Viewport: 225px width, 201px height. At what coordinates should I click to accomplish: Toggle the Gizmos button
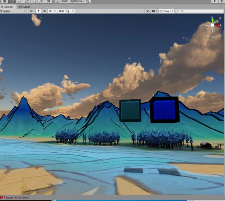pyautogui.click(x=164, y=11)
